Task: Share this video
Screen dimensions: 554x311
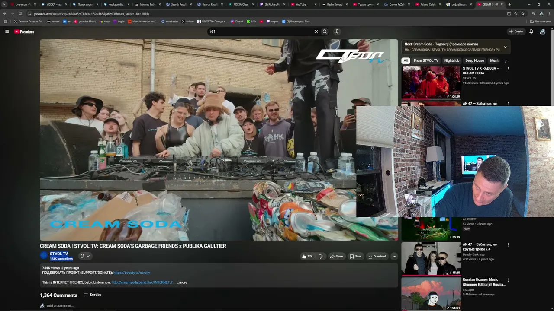Action: tap(336, 256)
